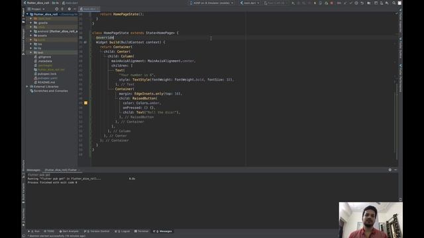Open the device selector dropdown in toolbar
This screenshot has width=424, height=238.
pos(211,3)
